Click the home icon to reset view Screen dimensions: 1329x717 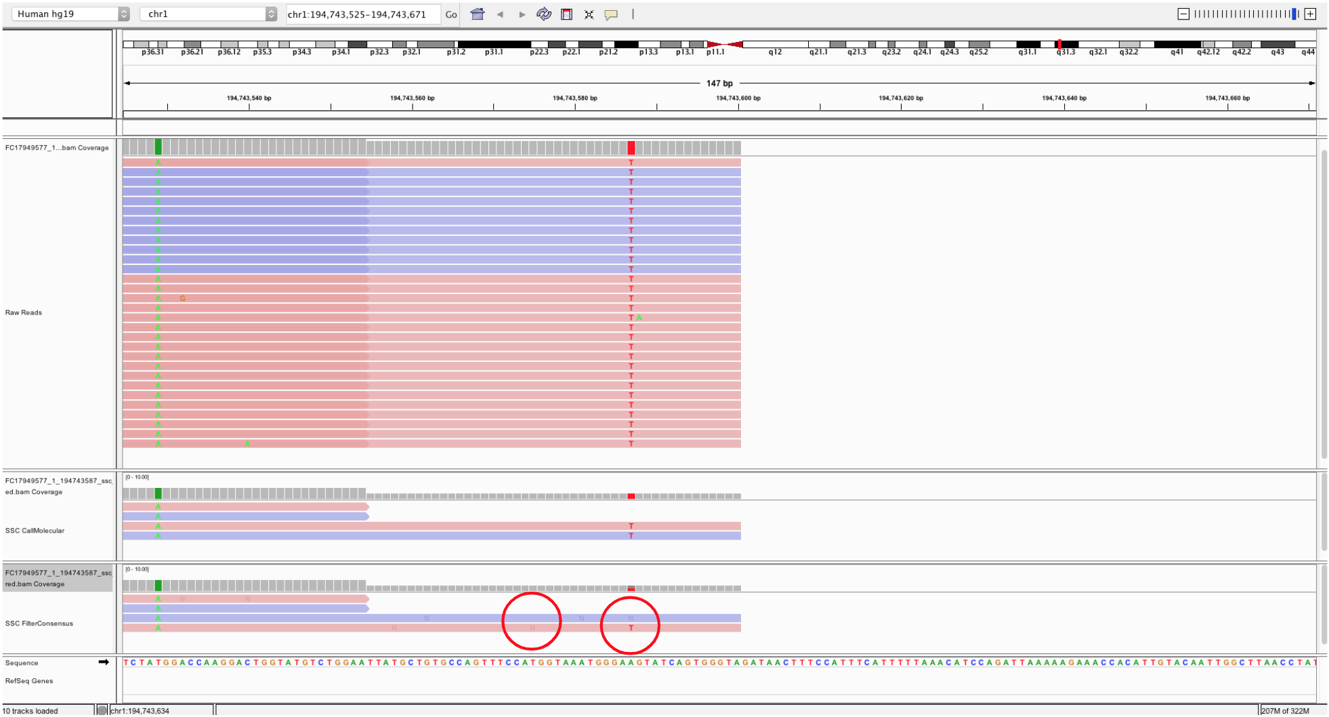coord(478,14)
